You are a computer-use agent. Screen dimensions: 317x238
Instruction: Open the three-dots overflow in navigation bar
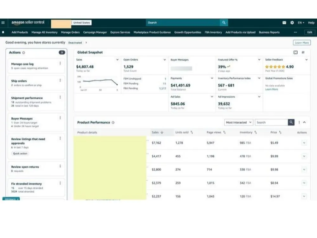(x=295, y=32)
